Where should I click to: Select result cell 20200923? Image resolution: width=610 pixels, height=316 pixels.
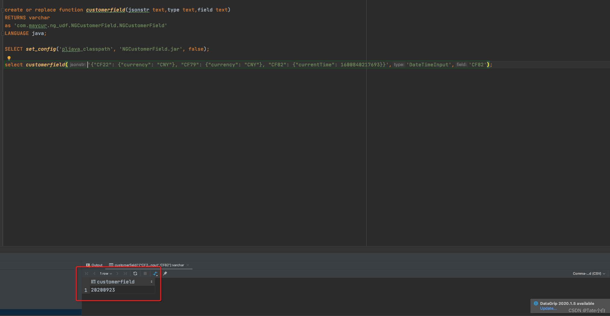(122, 290)
